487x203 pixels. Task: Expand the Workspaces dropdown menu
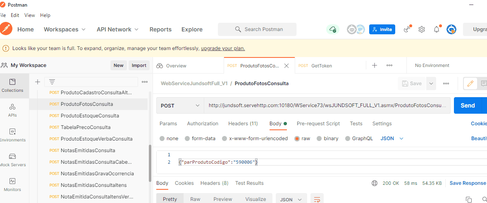tap(64, 29)
